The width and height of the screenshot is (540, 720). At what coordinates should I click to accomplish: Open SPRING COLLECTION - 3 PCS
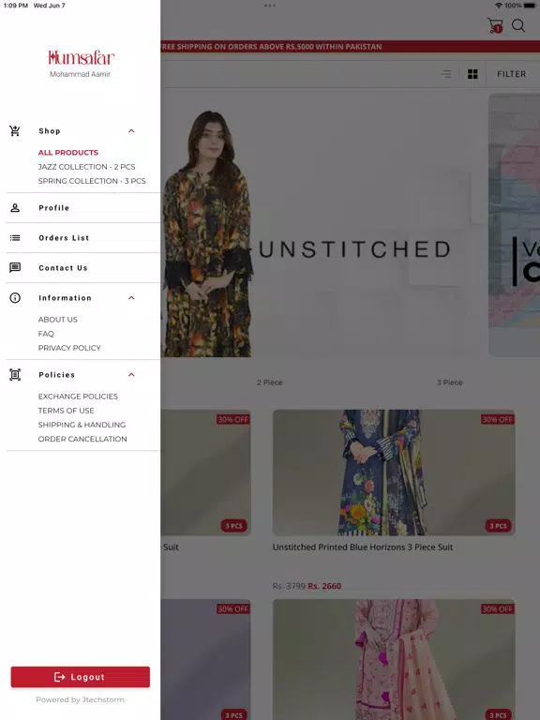92,181
